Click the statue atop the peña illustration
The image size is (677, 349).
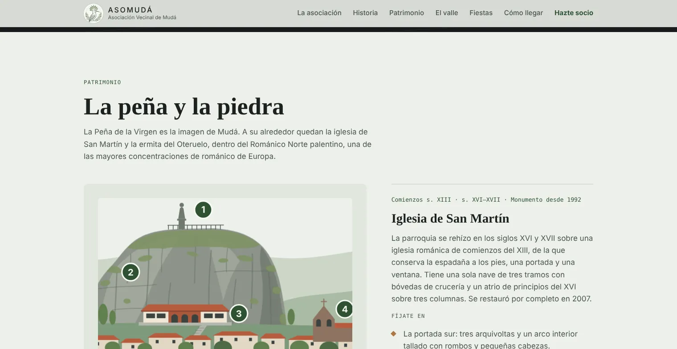pyautogui.click(x=181, y=216)
